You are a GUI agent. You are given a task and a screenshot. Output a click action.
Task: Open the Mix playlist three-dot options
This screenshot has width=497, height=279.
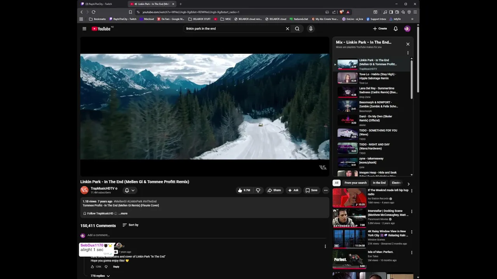(408, 53)
